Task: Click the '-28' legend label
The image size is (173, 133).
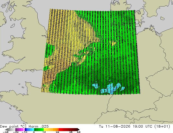Action: click(6, 132)
